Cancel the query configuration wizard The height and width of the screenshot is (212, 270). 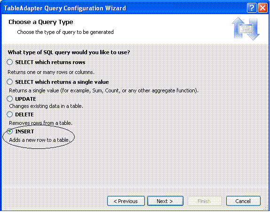tap(243, 201)
